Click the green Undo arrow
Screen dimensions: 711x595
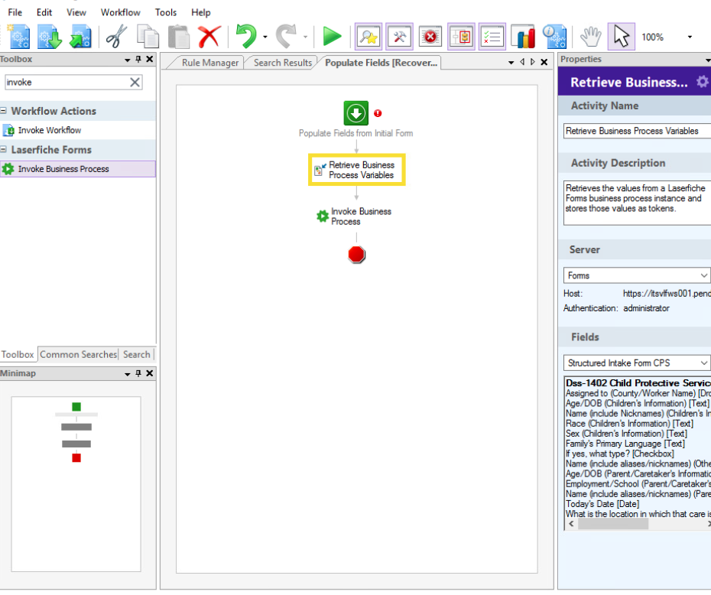(x=246, y=36)
